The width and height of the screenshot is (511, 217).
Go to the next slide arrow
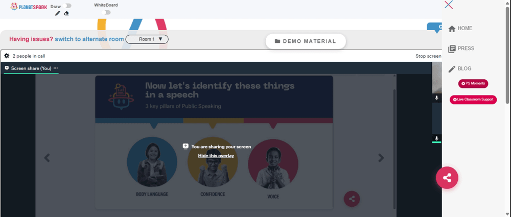click(381, 158)
